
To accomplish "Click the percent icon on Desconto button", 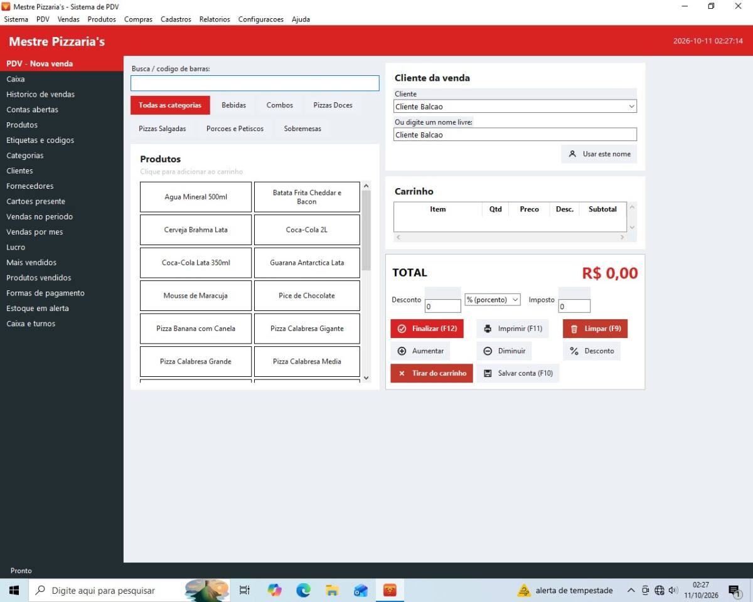I will 574,351.
